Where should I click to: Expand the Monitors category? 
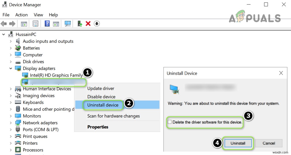pyautogui.click(x=11, y=116)
